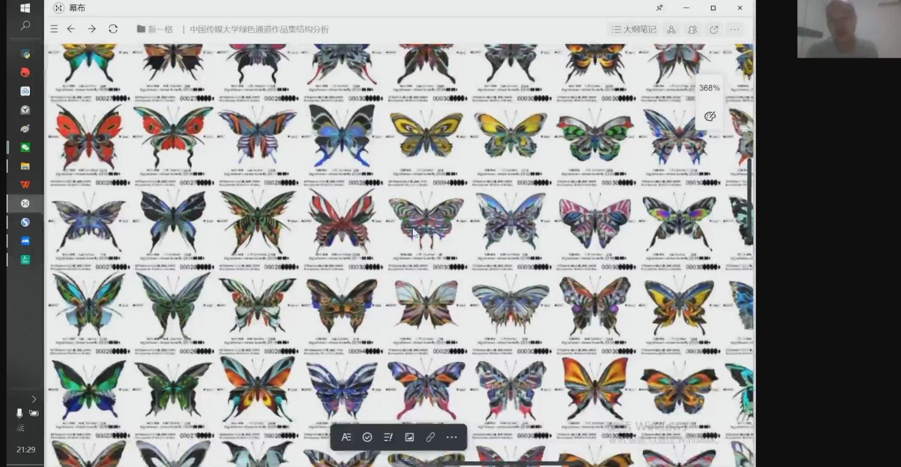
Task: Open text format tool in floating toolbar
Action: pos(346,437)
